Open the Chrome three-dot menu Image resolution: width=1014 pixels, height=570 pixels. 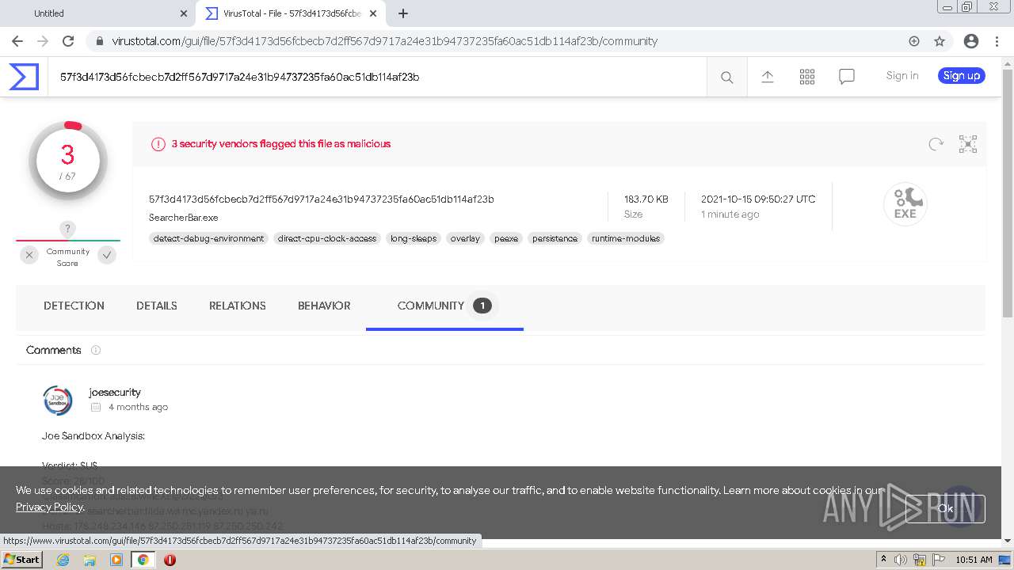(996, 41)
